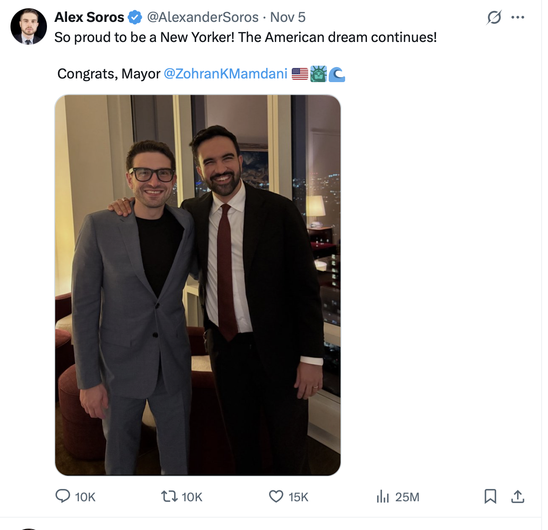The height and width of the screenshot is (530, 548).
Task: Open the @AlexanderSoros handle link
Action: tap(202, 17)
